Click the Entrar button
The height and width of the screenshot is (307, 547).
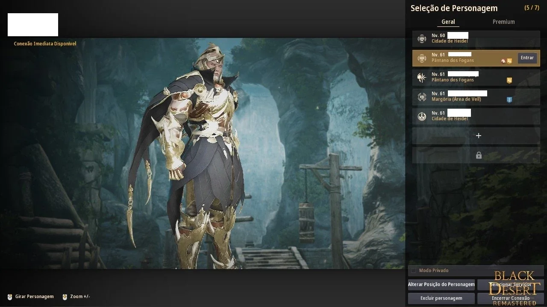(x=527, y=58)
